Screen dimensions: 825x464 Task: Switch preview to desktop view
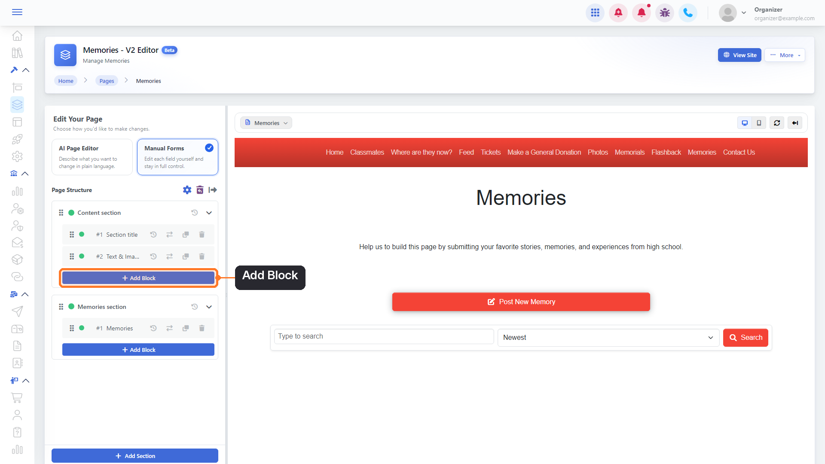point(745,123)
